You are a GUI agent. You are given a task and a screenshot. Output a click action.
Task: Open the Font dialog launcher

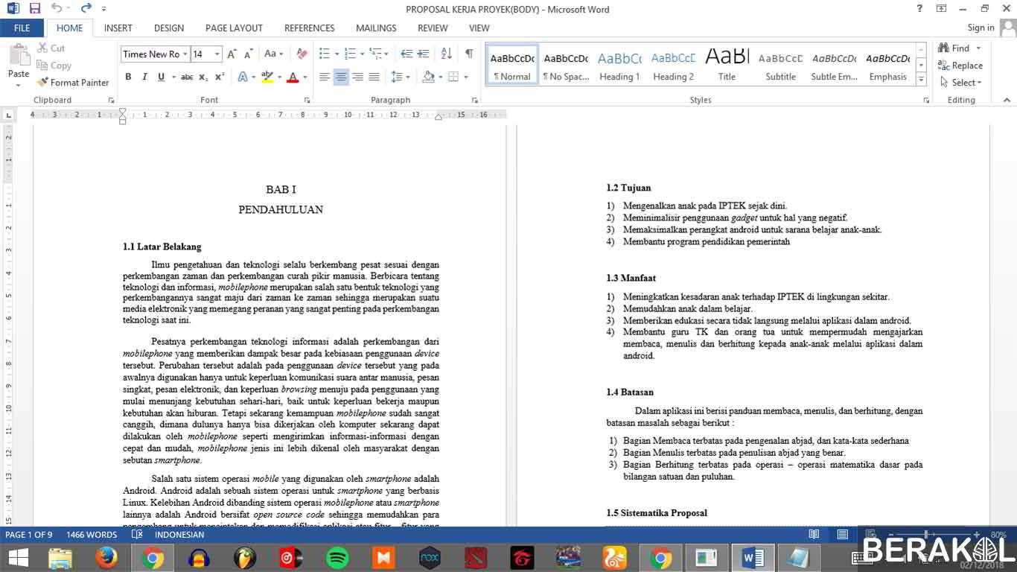307,100
